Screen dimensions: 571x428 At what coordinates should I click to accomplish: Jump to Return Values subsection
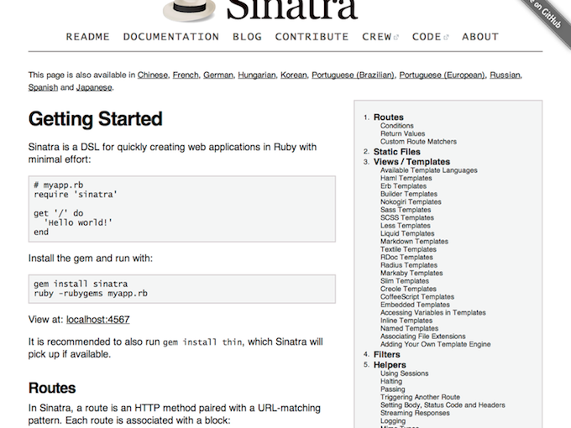tap(403, 133)
